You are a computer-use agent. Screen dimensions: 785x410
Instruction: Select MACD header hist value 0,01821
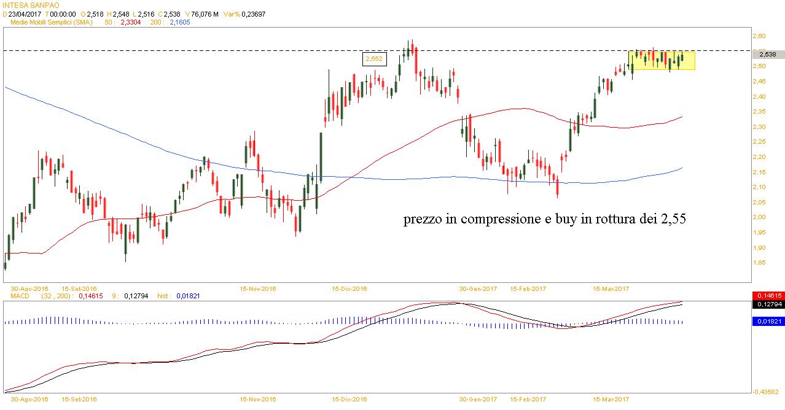tap(187, 296)
